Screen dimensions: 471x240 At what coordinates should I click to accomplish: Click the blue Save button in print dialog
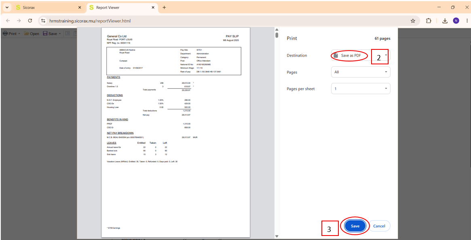[x=355, y=226]
